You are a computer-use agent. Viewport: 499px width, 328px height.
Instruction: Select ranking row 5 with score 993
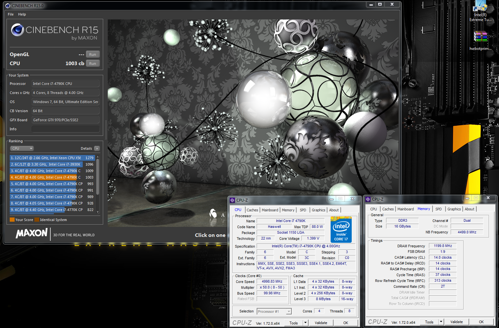(x=53, y=184)
